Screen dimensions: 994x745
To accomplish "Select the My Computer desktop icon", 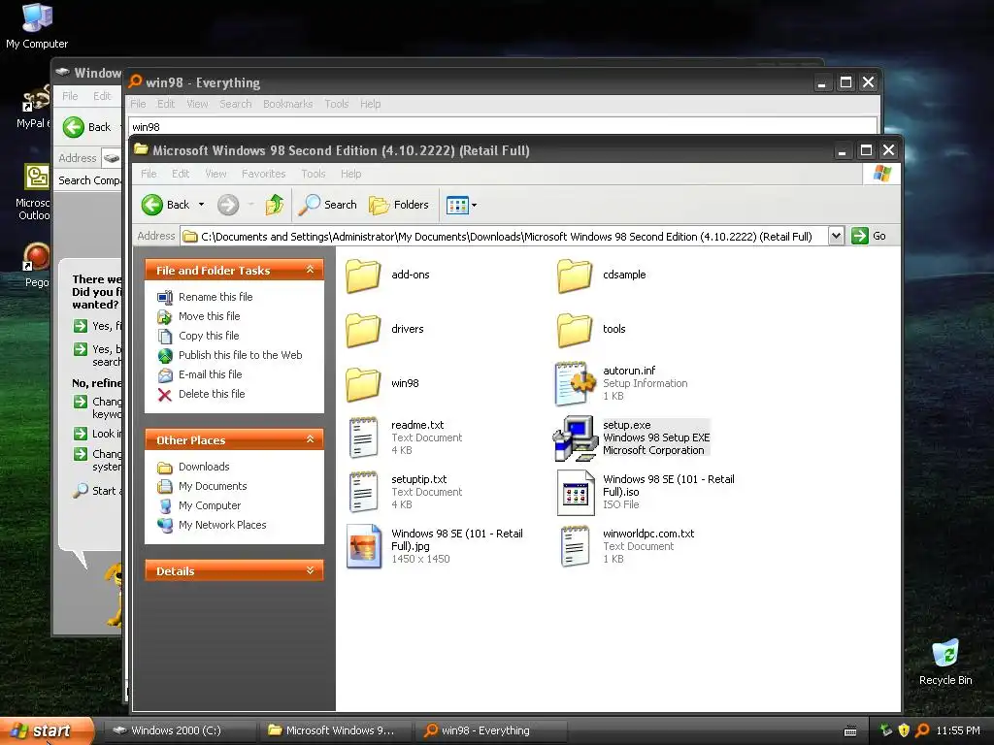I will (37, 25).
